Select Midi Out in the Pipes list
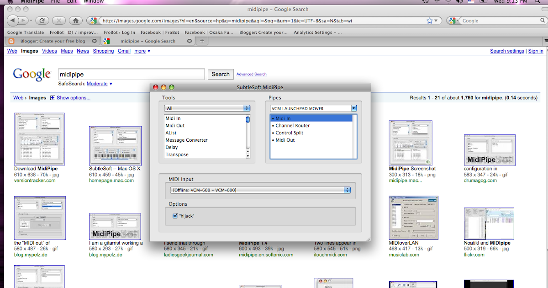This screenshot has height=288, width=548. point(311,140)
